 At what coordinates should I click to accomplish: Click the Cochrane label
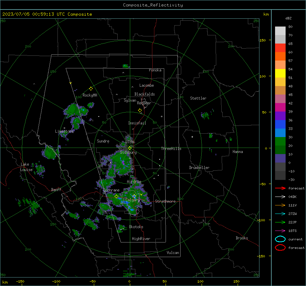111,190
